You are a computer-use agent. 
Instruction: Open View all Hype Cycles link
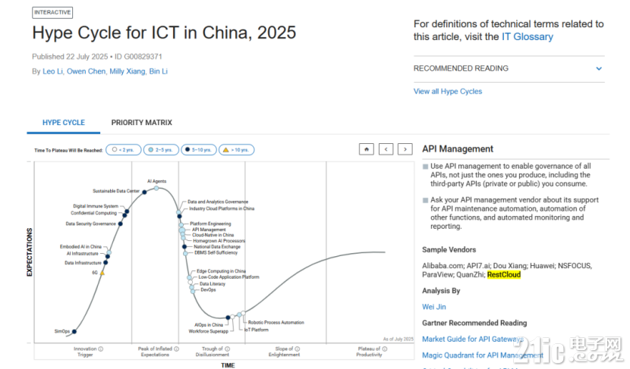click(448, 92)
